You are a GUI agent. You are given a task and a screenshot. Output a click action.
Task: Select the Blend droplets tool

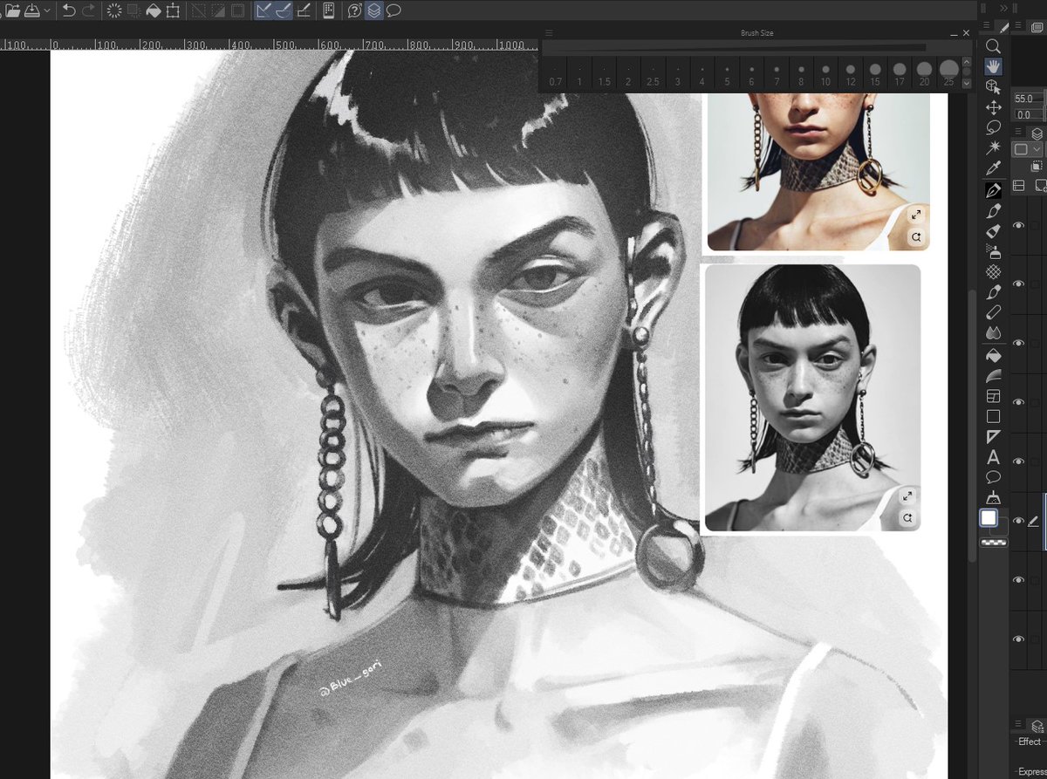click(x=993, y=332)
